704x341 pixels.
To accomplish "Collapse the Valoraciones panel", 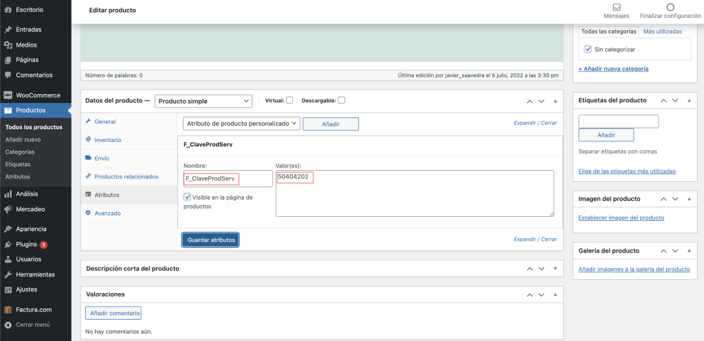I will [x=555, y=294].
